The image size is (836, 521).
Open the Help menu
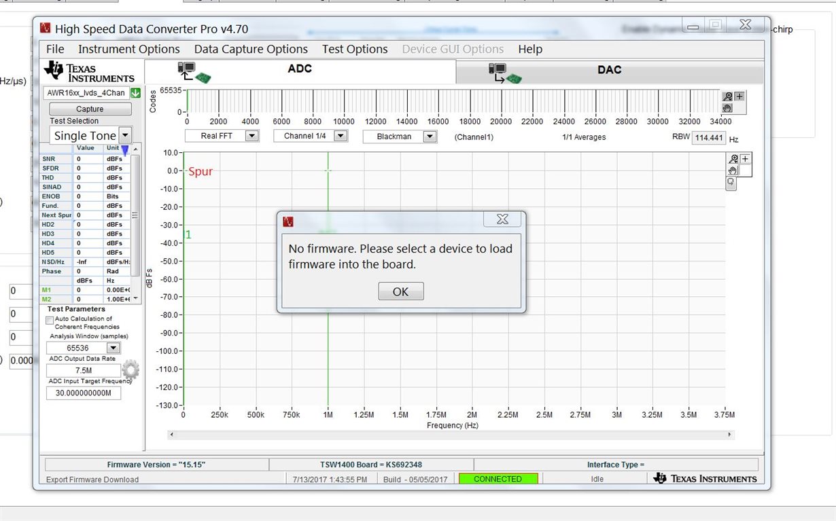[530, 49]
